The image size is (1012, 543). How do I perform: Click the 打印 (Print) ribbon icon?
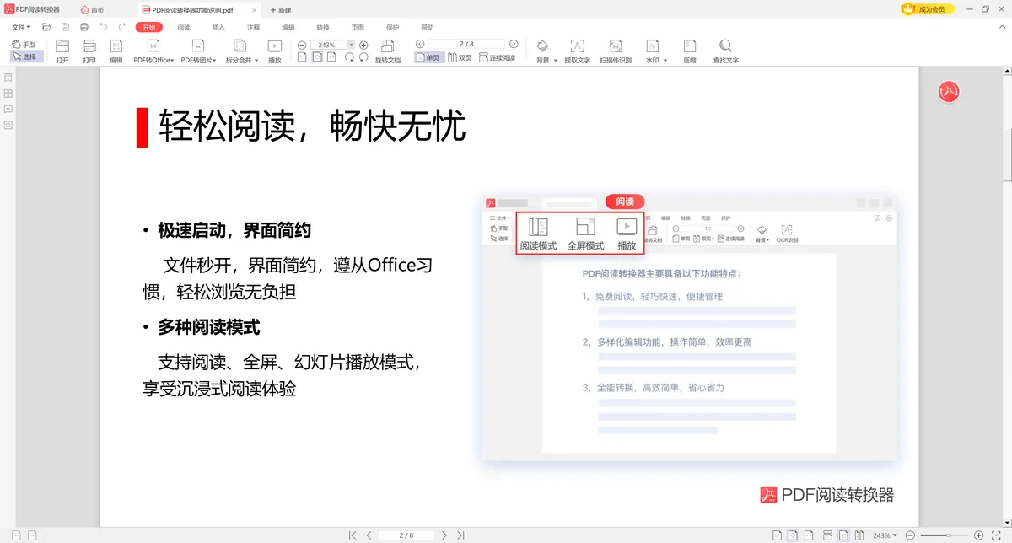(x=89, y=51)
